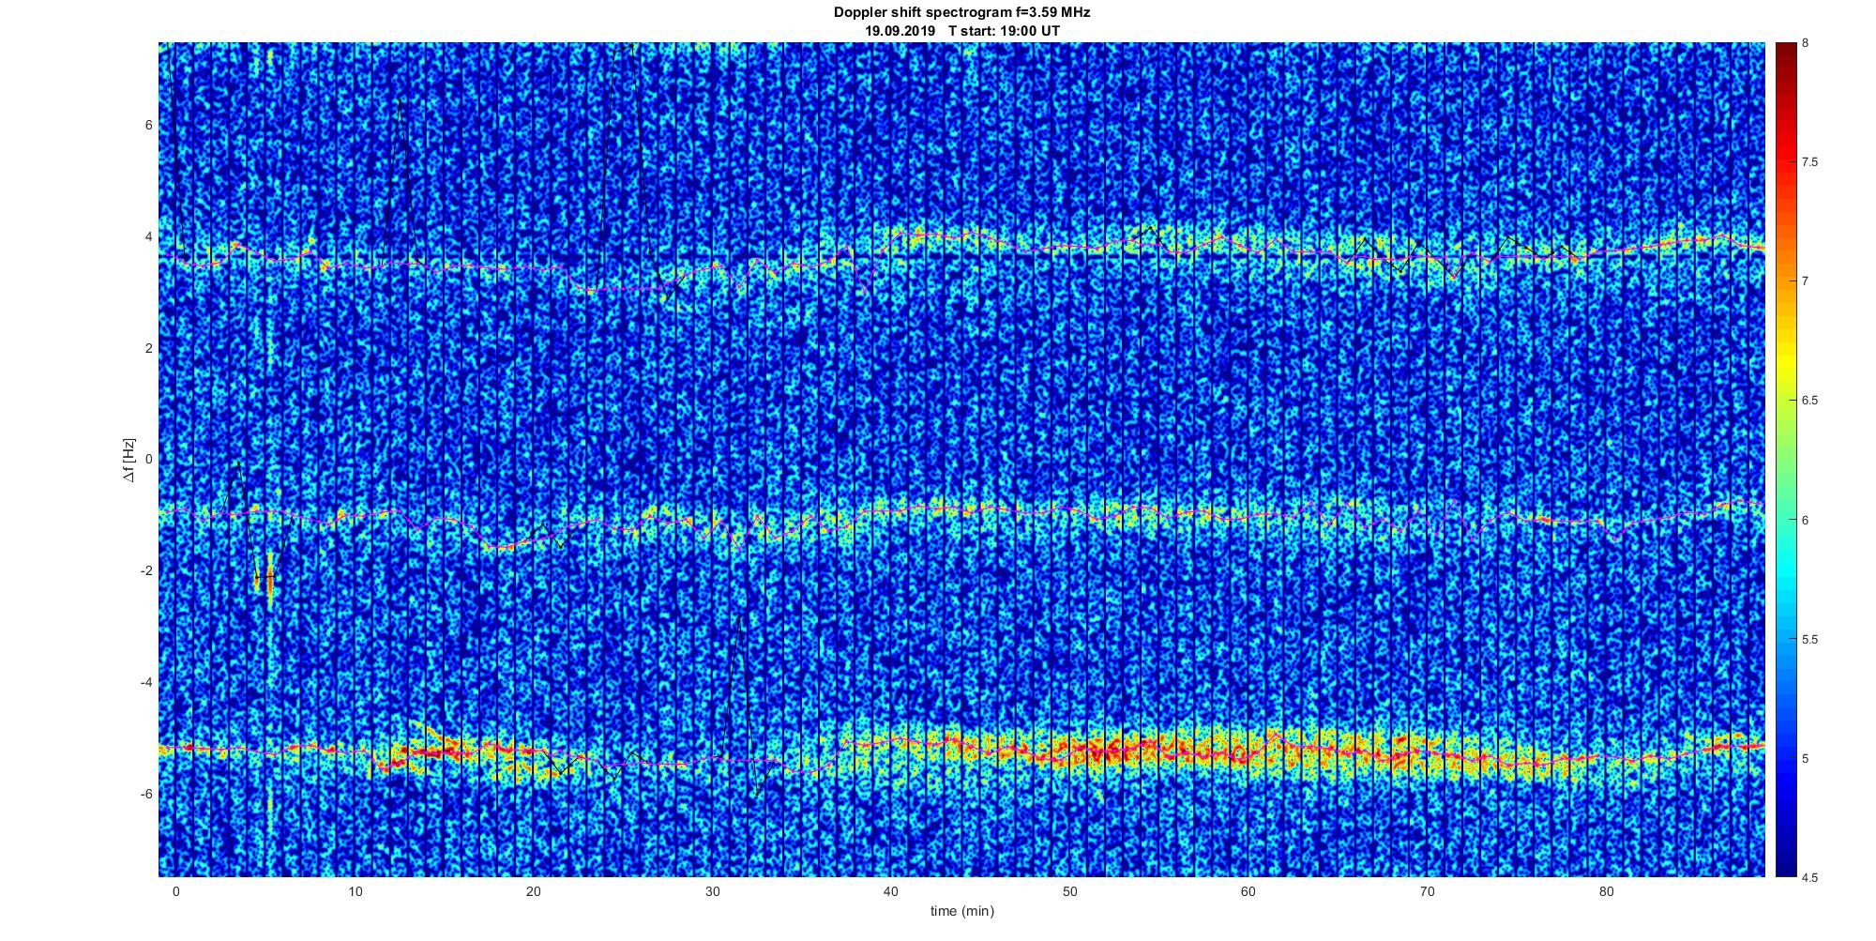Click the x-axis tick label '70'

click(x=1427, y=891)
